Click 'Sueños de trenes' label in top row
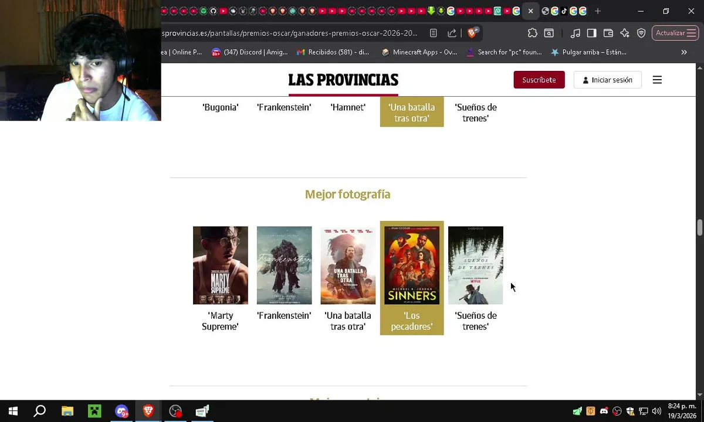This screenshot has height=422, width=704. coord(476,113)
